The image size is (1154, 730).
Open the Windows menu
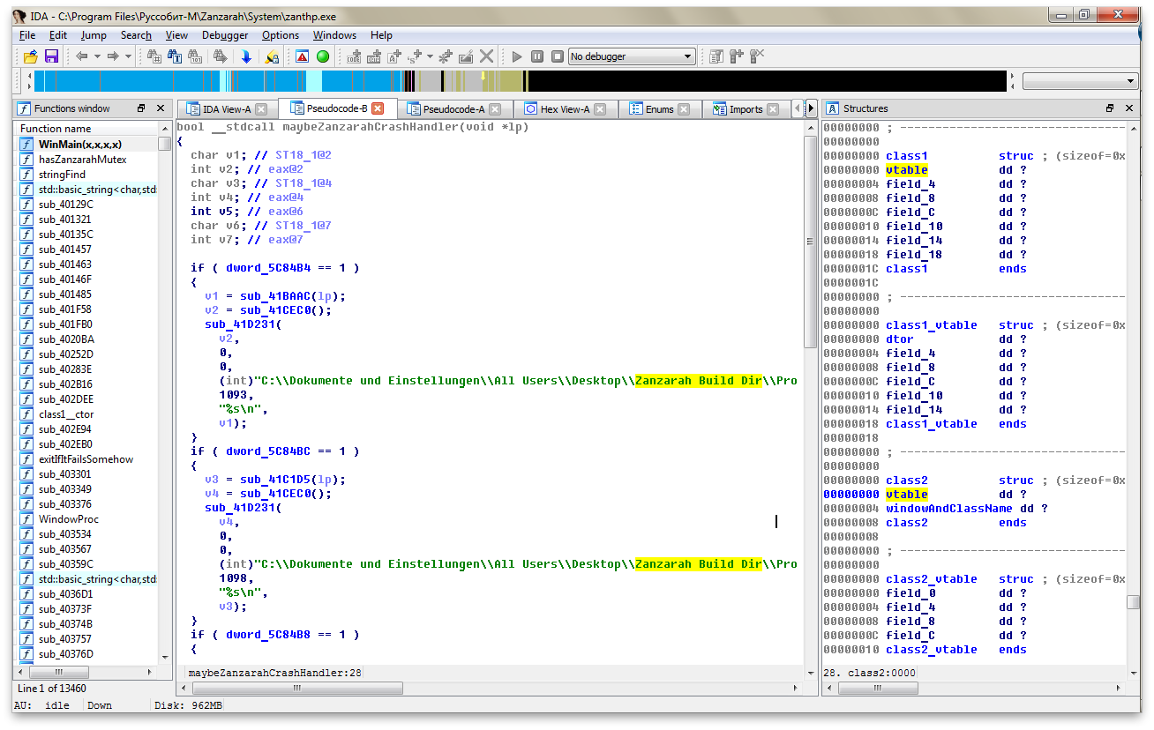click(x=334, y=35)
